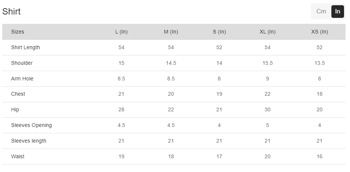Image resolution: width=350 pixels, height=172 pixels.
Task: Select the Hip row label
Action: 15,109
